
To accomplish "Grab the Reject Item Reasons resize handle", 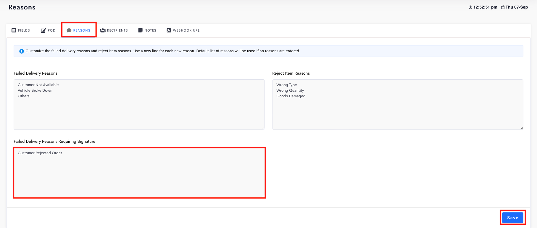I will 522,128.
